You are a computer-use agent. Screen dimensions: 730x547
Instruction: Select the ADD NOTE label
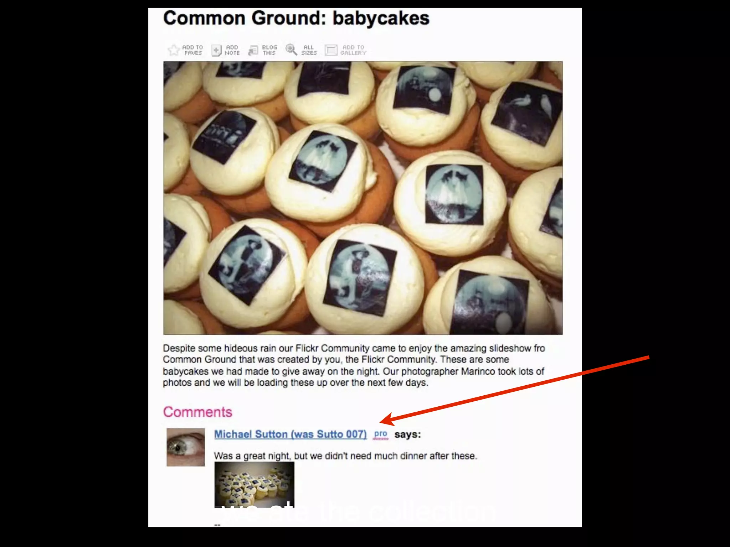pyautogui.click(x=232, y=50)
